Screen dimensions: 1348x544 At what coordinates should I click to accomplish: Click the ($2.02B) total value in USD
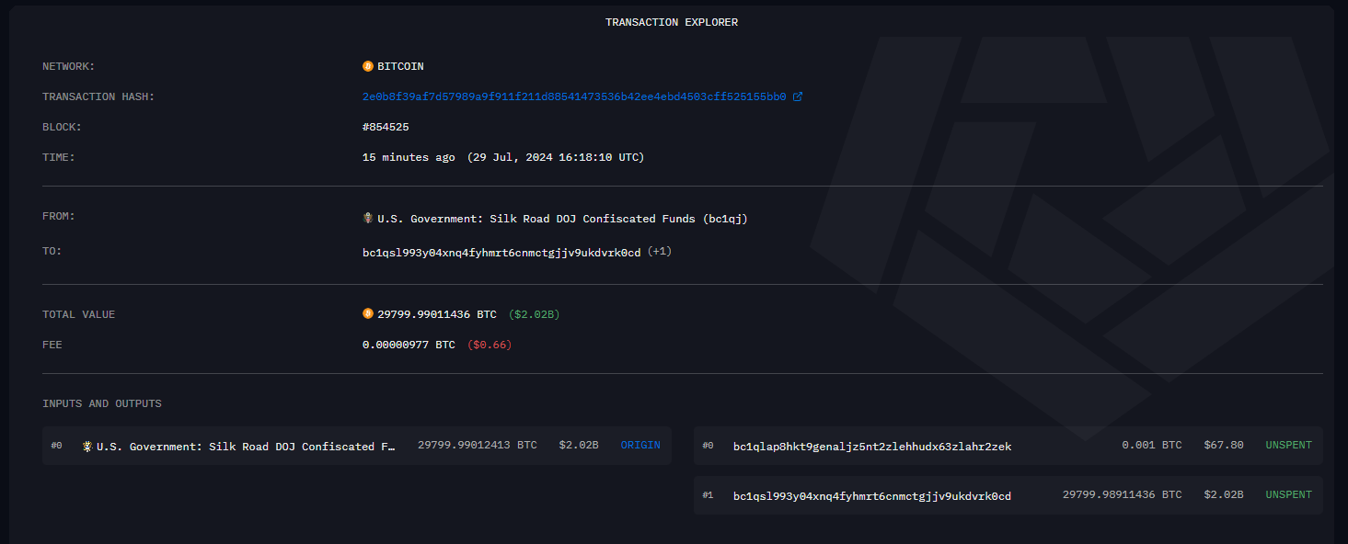click(534, 314)
